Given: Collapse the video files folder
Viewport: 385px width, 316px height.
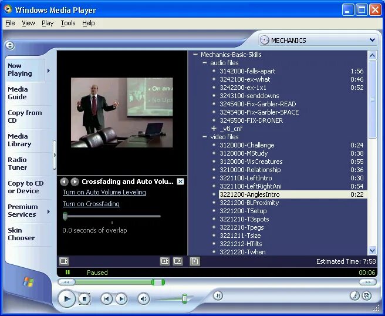Looking at the screenshot, I should click(205, 137).
